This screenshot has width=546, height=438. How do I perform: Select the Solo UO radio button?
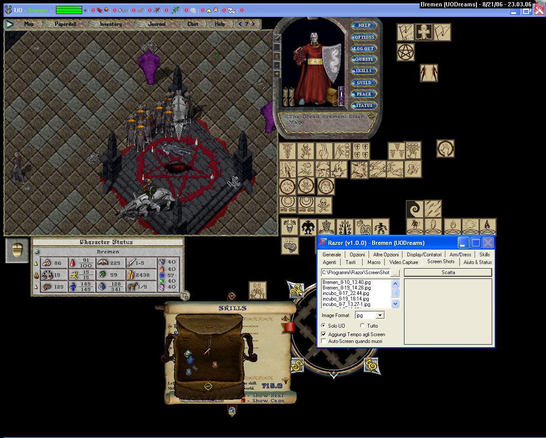pos(324,326)
